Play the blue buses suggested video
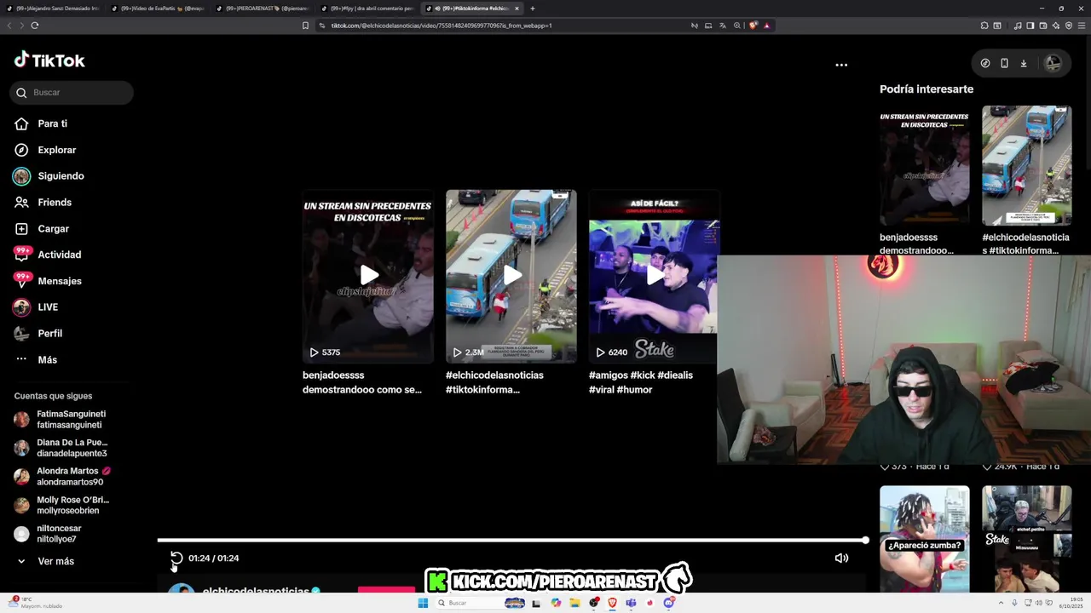 coord(511,276)
